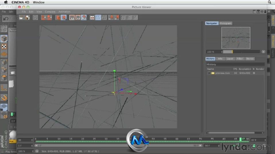The width and height of the screenshot is (275, 154).
Task: Click the Set as A icon
Action: (x=111, y=17)
